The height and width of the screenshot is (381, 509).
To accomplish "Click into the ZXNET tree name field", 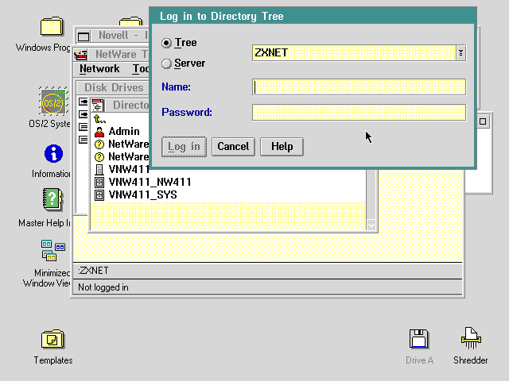I will [354, 53].
